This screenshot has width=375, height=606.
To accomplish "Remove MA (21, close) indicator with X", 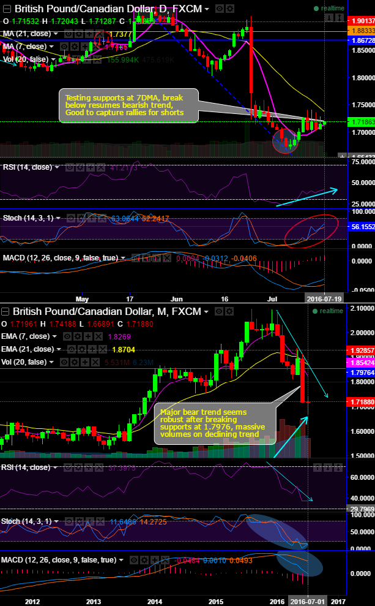I will [x=98, y=34].
